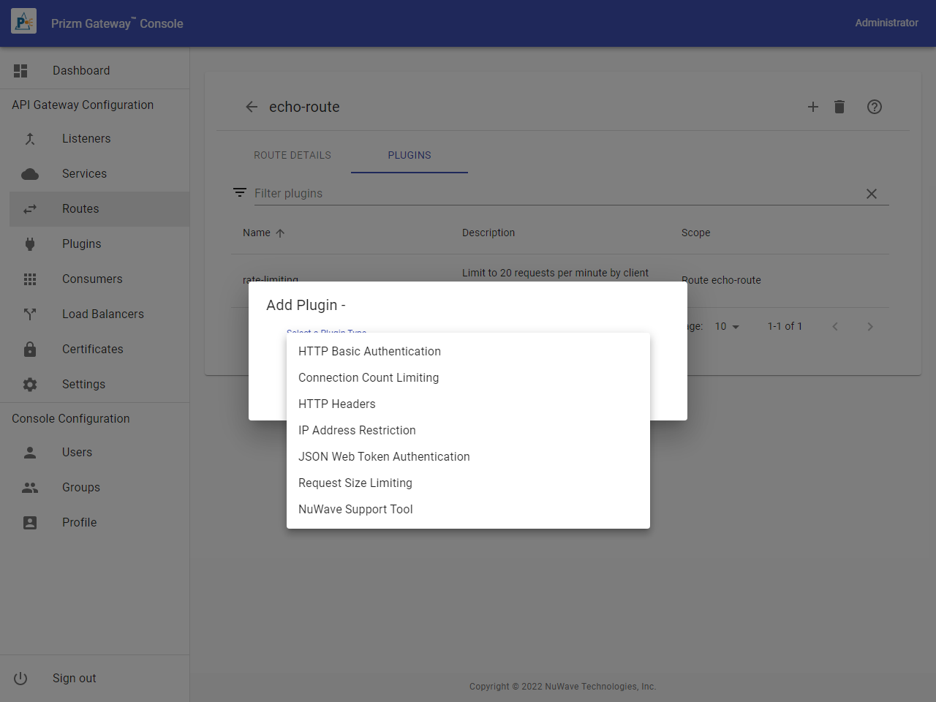
Task: Sort plugins by Name column header
Action: tap(257, 233)
